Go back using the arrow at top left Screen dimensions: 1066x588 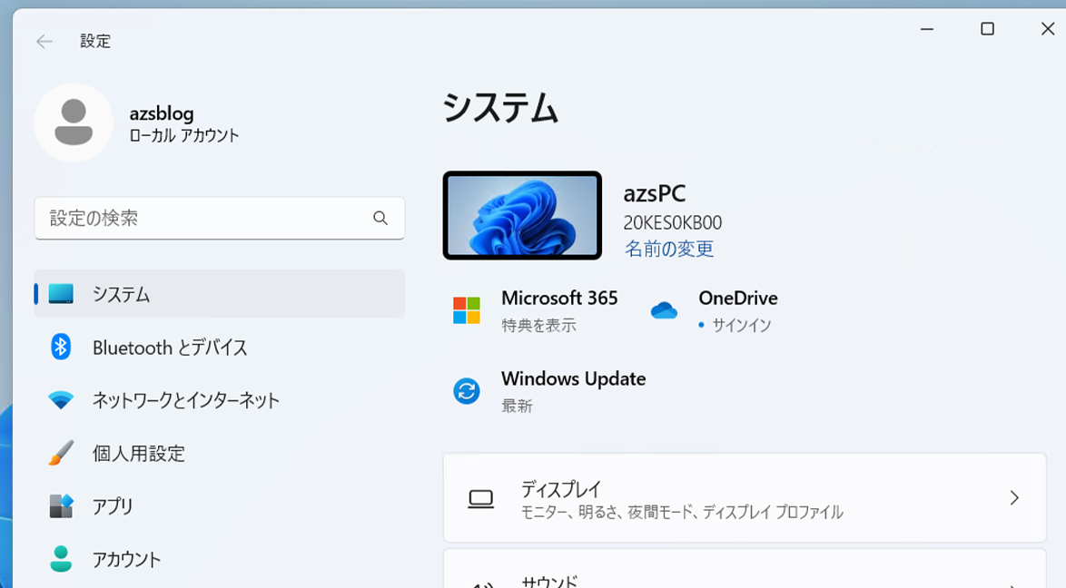[43, 41]
